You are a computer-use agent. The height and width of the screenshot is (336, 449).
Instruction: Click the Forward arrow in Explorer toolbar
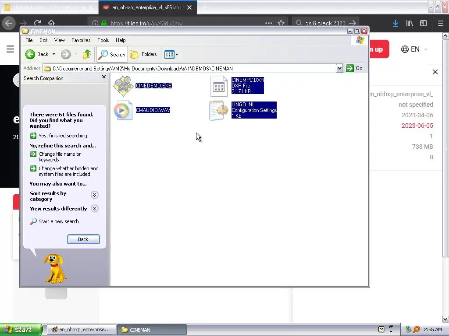(x=66, y=54)
